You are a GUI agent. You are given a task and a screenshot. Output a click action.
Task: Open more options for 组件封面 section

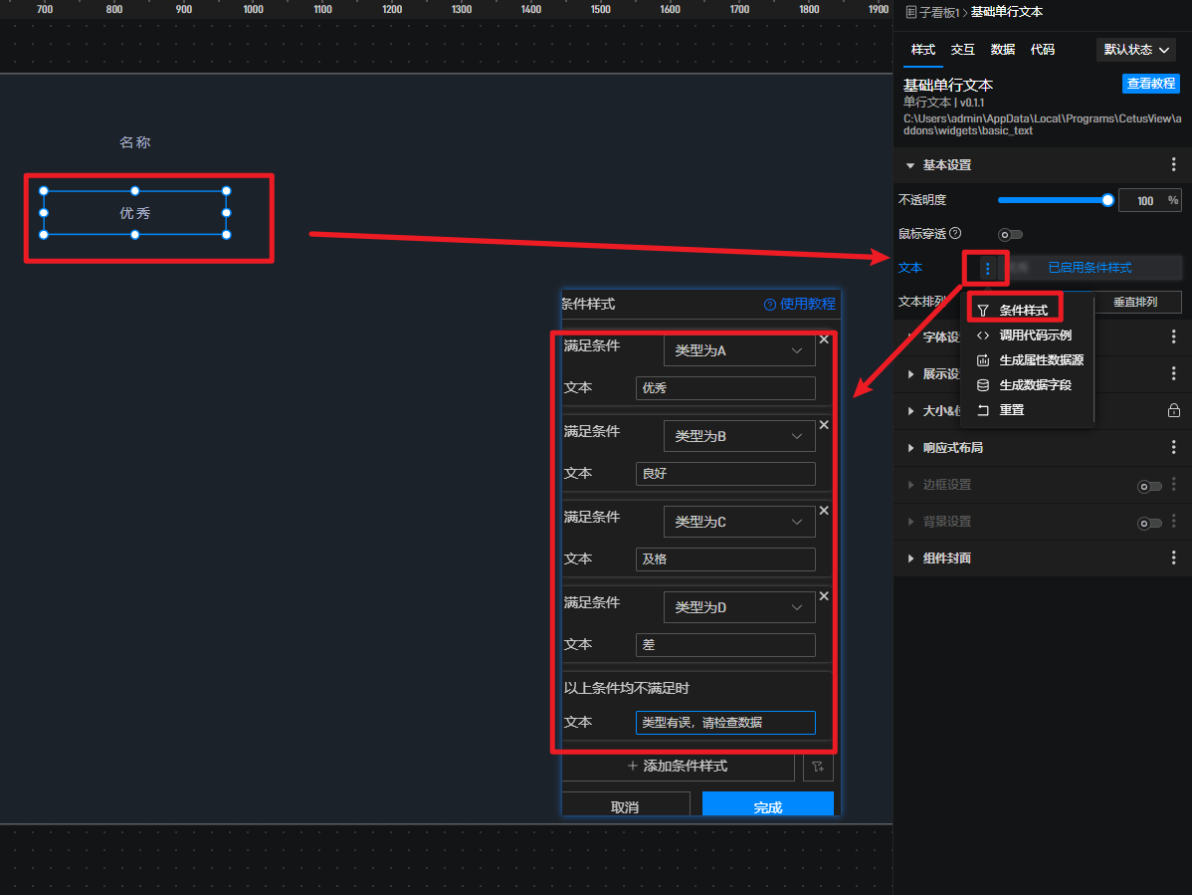1174,559
